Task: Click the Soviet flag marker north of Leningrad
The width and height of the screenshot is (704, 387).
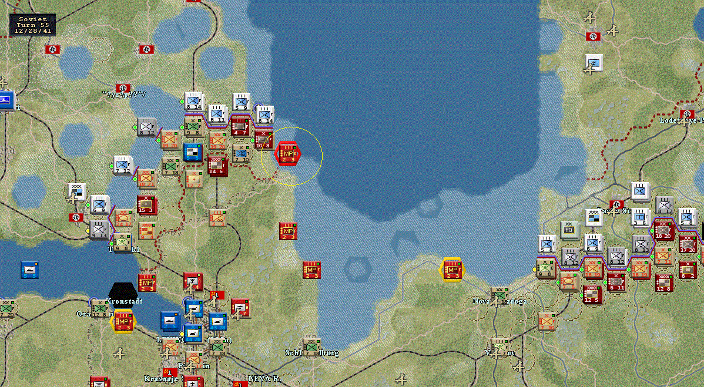Action: (217, 295)
